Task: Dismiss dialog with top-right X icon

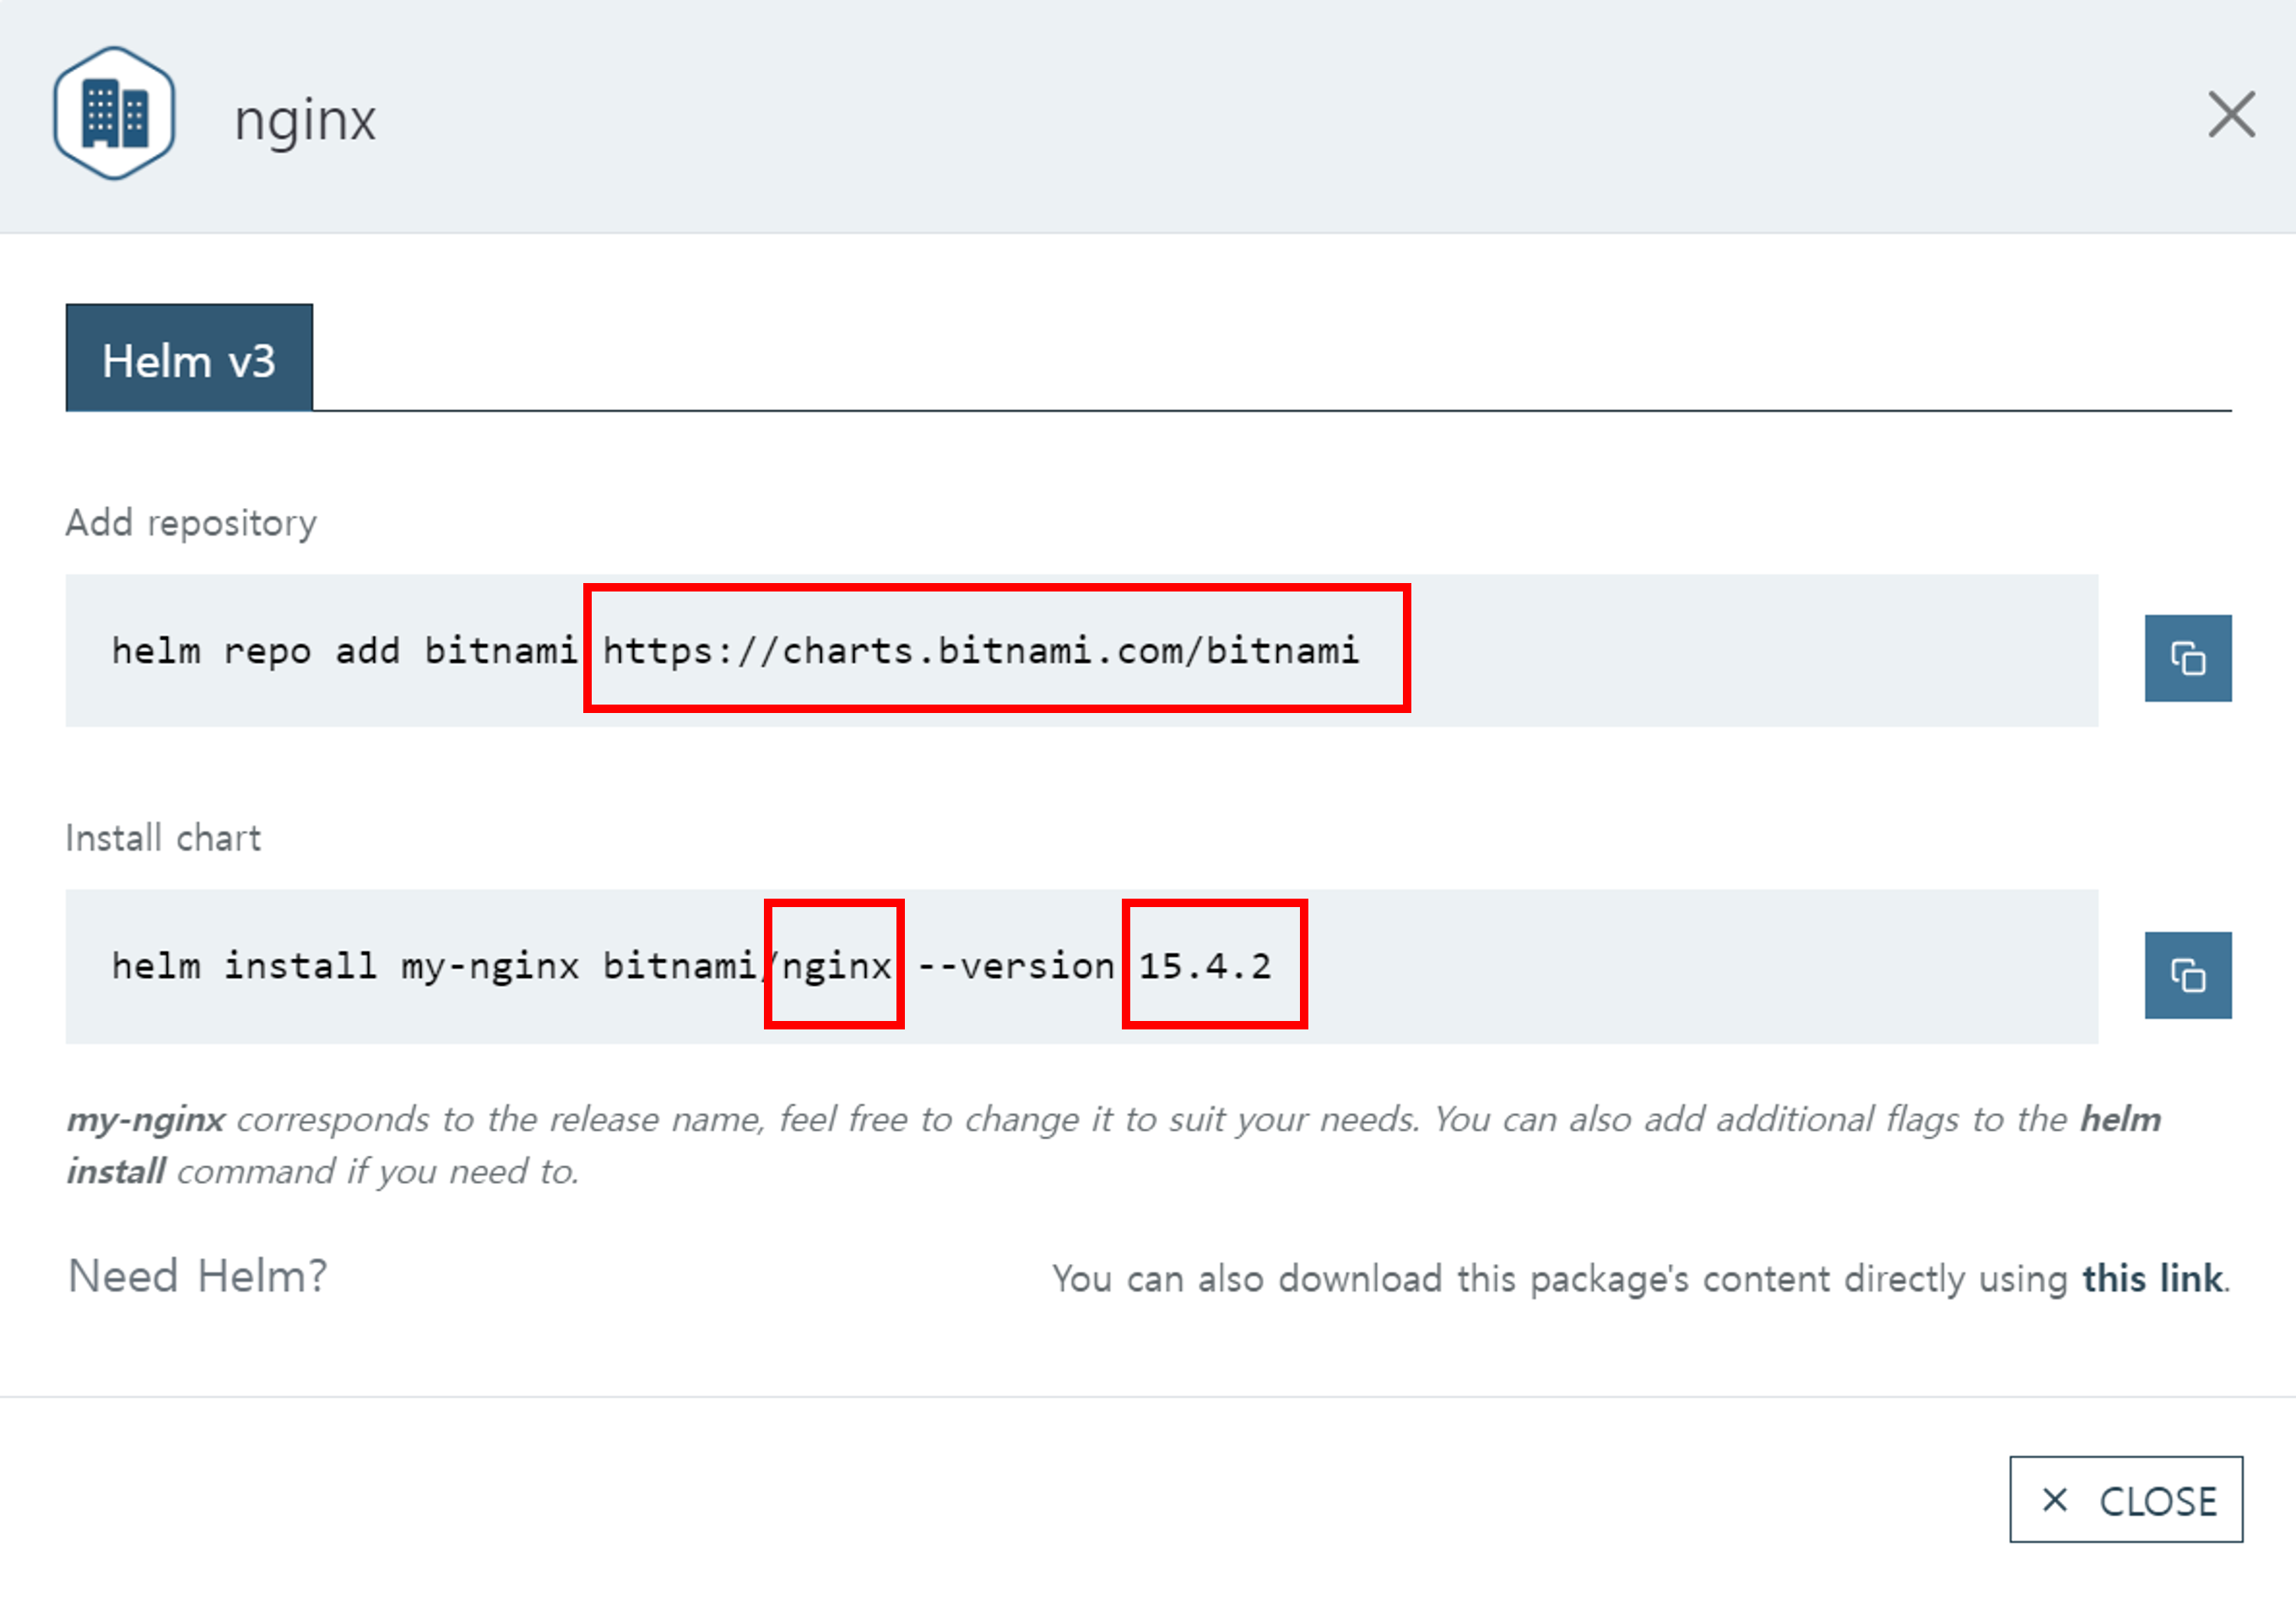Action: [x=2231, y=115]
